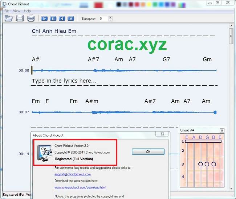Screen dimensions: 236x199
Task: Click the Chord Pickout title bar app icon
Action: (5, 4)
